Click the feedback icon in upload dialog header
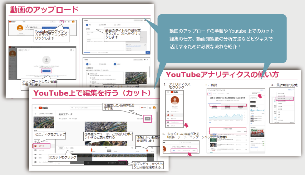 coord(71,50)
